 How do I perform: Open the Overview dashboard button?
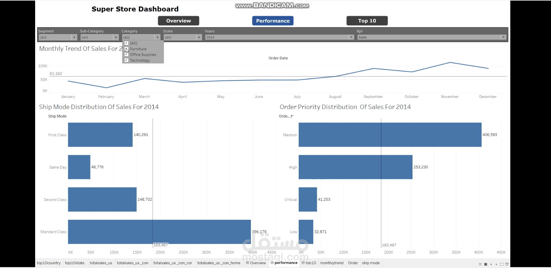coord(179,21)
